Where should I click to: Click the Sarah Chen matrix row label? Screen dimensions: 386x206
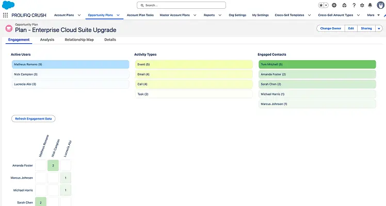[x=25, y=202]
